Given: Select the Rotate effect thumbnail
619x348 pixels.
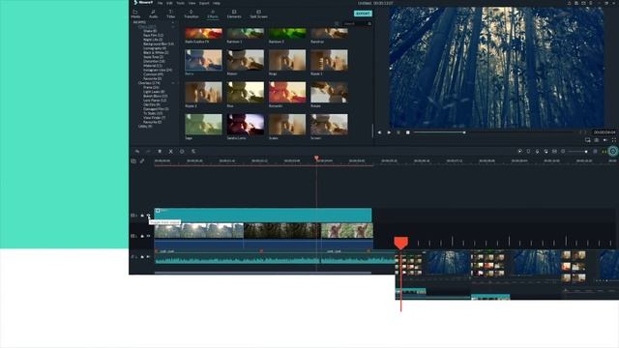Looking at the screenshot, I should coord(329,93).
